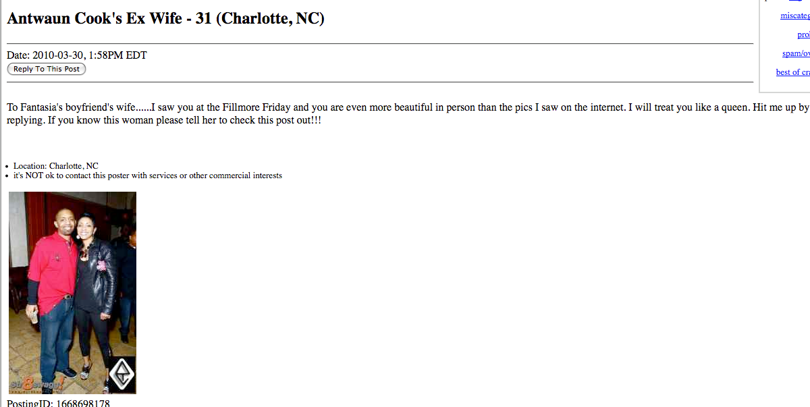
Task: Click the diamond logo in photo corner
Action: pos(122,374)
